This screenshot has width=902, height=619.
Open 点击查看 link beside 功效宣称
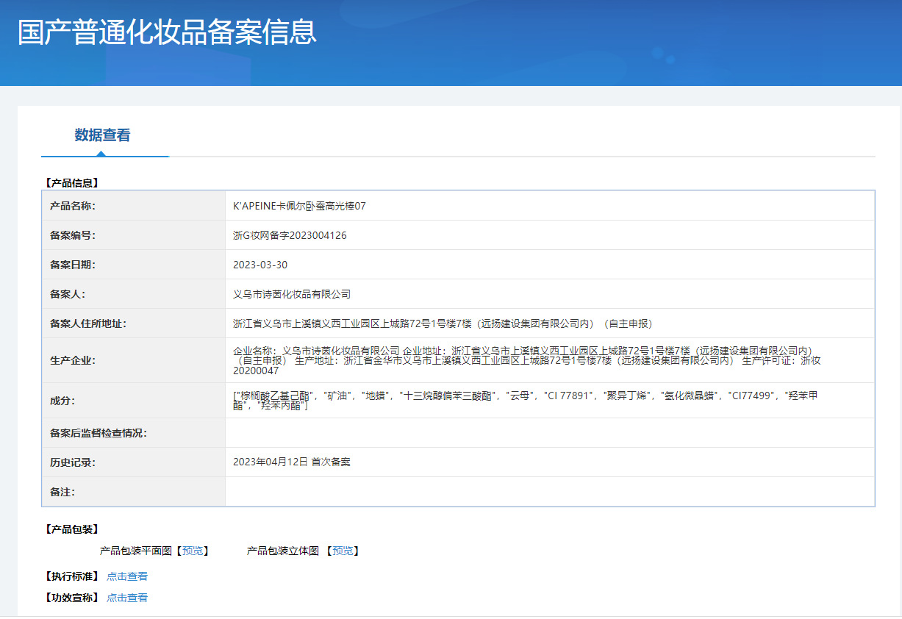pos(127,598)
